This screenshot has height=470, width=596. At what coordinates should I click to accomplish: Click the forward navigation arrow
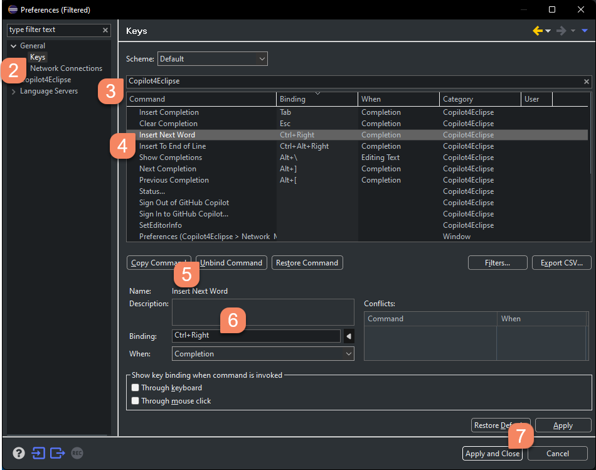561,31
